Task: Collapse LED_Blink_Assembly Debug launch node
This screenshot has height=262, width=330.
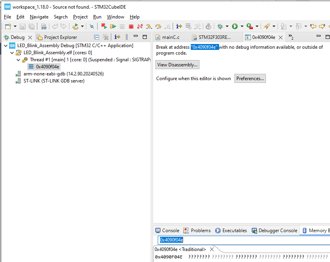Action: [x=6, y=46]
